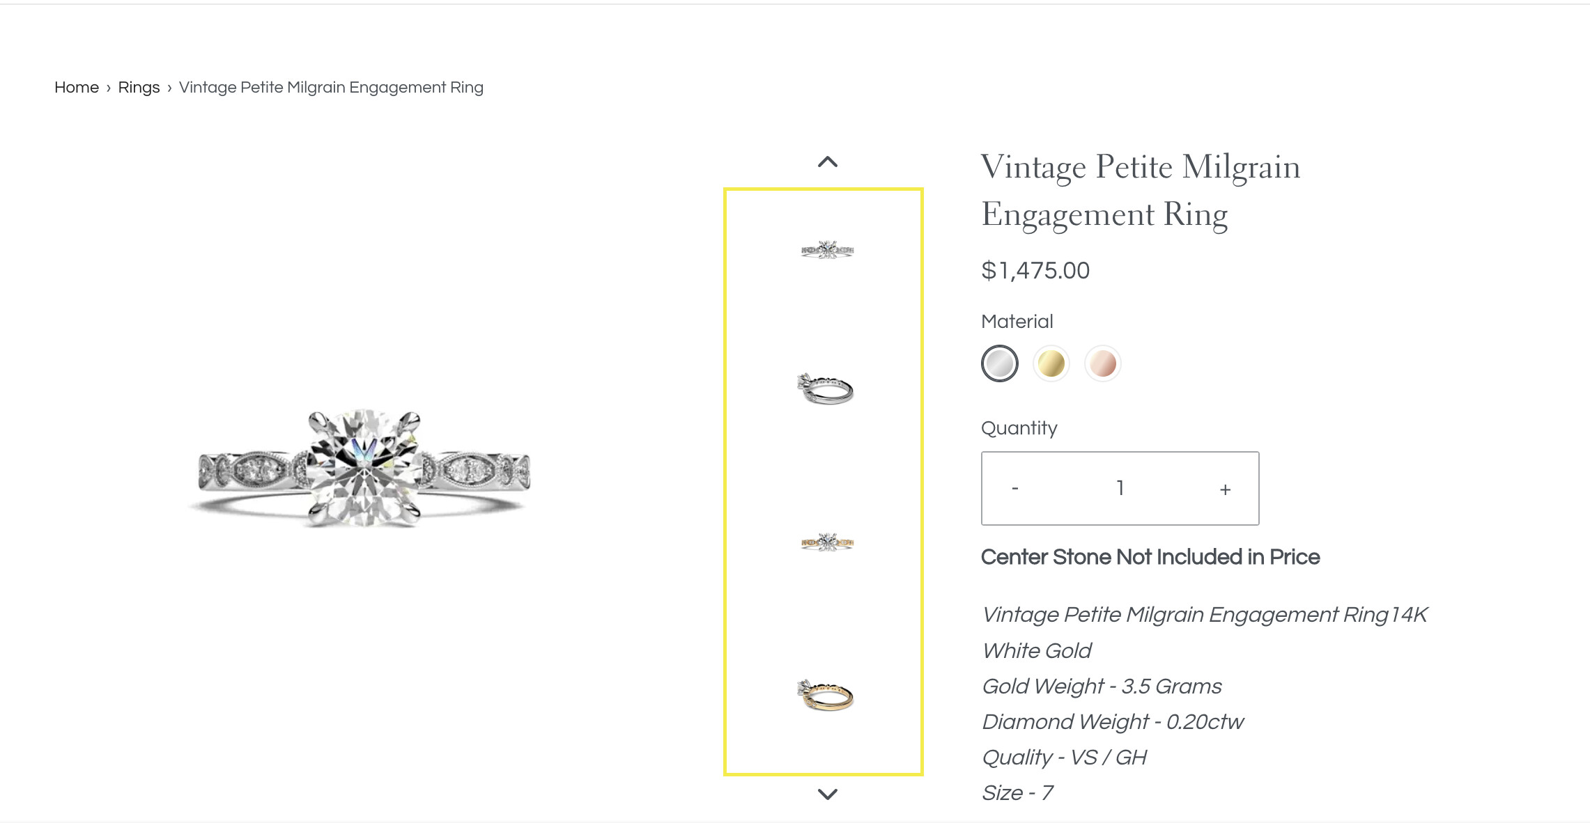This screenshot has height=823, width=1590.
Task: Go to Home via breadcrumb
Action: [77, 88]
